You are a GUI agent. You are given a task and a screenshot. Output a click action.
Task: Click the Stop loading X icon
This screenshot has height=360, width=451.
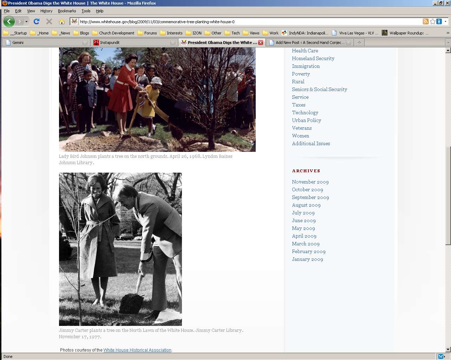[49, 21]
